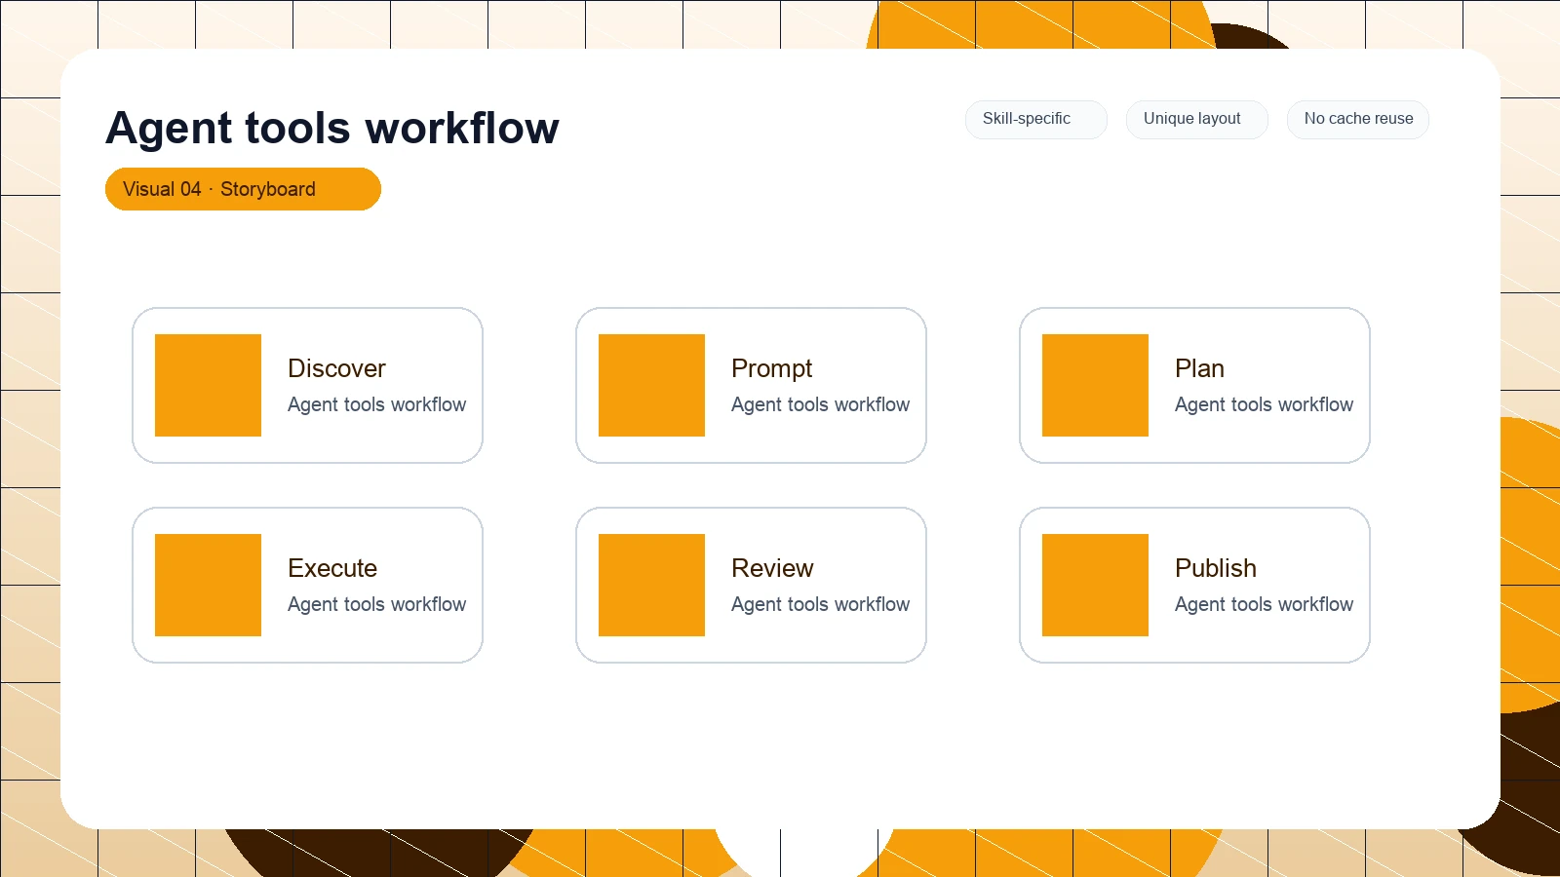This screenshot has width=1560, height=877.
Task: Click the subtitle under Publish
Action: coord(1264,604)
